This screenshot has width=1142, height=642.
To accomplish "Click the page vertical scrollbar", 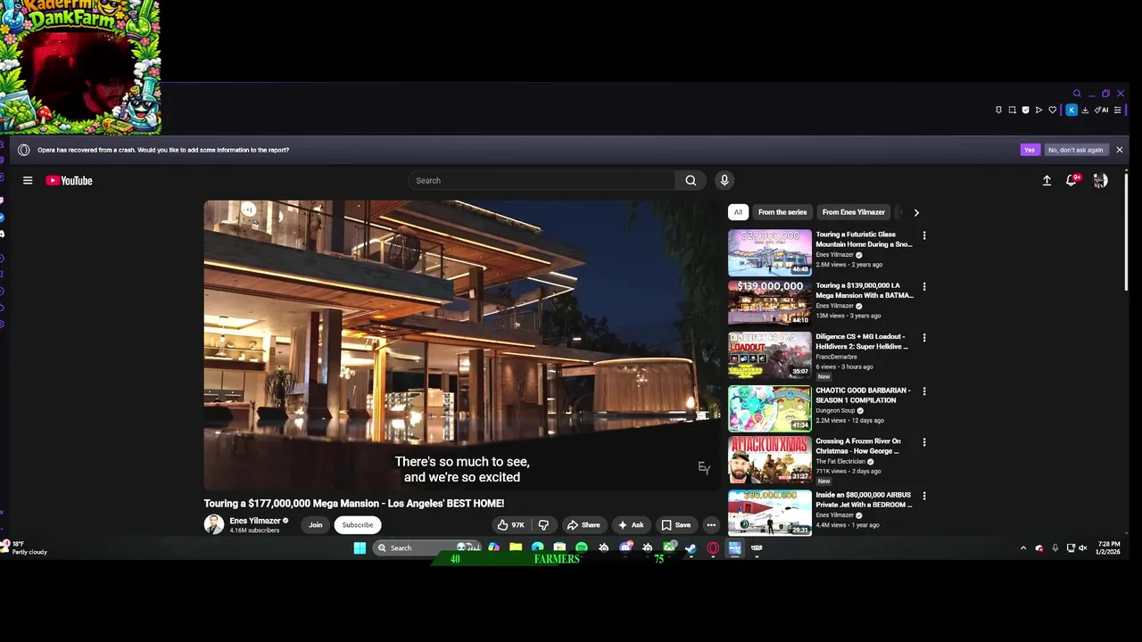I will pos(1126,232).
